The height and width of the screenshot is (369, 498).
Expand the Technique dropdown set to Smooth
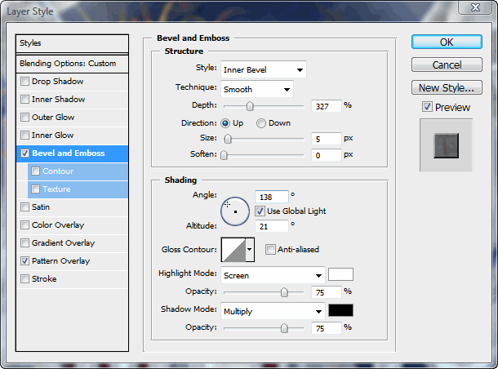coord(256,89)
